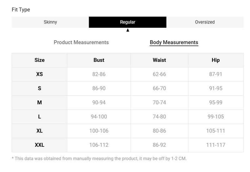
Task: Click the XXL hip value 111-117
Action: (x=216, y=145)
